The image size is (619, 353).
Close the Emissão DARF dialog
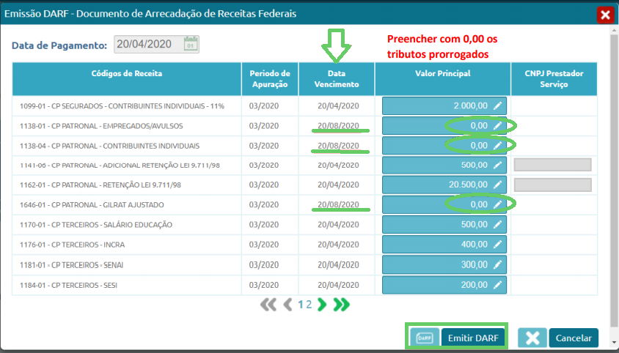[605, 15]
